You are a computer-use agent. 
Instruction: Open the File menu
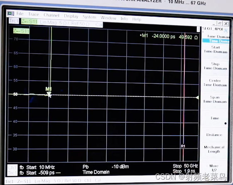tap(20, 14)
